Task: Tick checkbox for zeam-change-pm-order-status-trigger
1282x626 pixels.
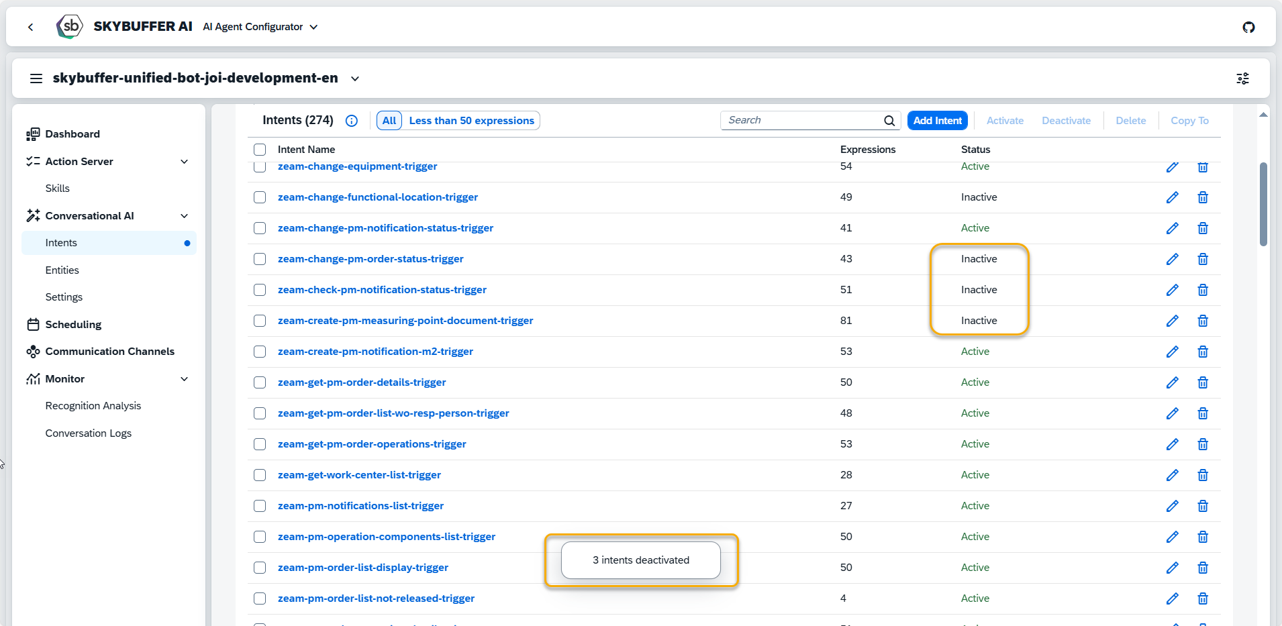Action: point(260,259)
